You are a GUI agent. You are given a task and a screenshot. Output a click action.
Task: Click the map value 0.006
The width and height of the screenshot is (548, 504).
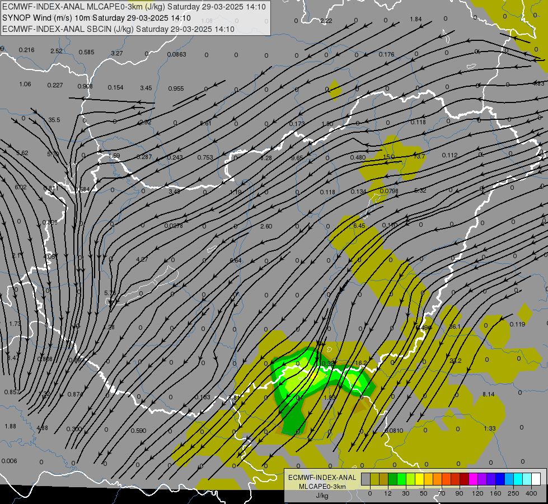coord(9,461)
